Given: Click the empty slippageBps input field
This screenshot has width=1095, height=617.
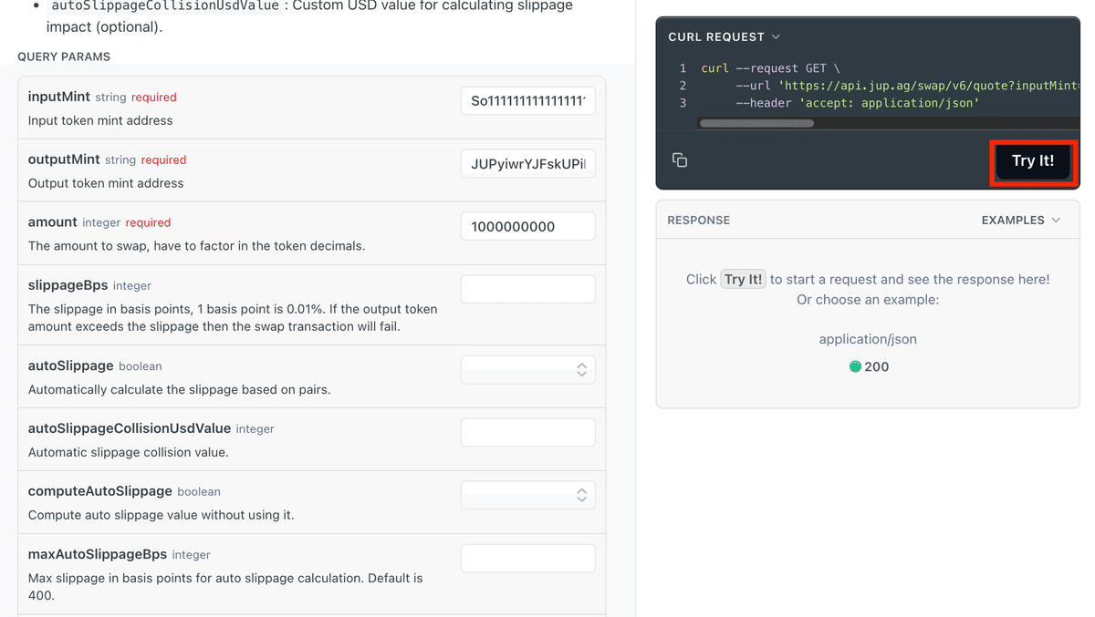Looking at the screenshot, I should pyautogui.click(x=527, y=288).
